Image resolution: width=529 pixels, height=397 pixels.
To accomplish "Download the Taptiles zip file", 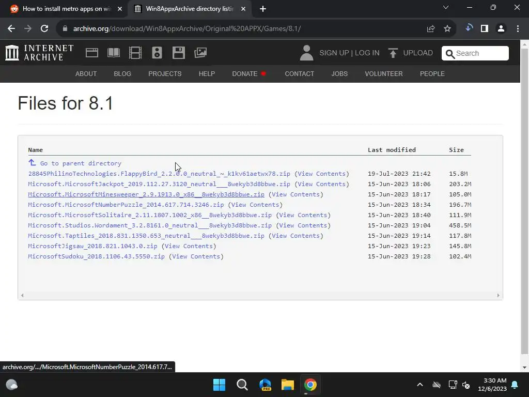I will tap(146, 236).
